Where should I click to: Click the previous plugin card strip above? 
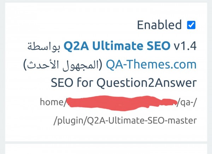coord(106,1)
